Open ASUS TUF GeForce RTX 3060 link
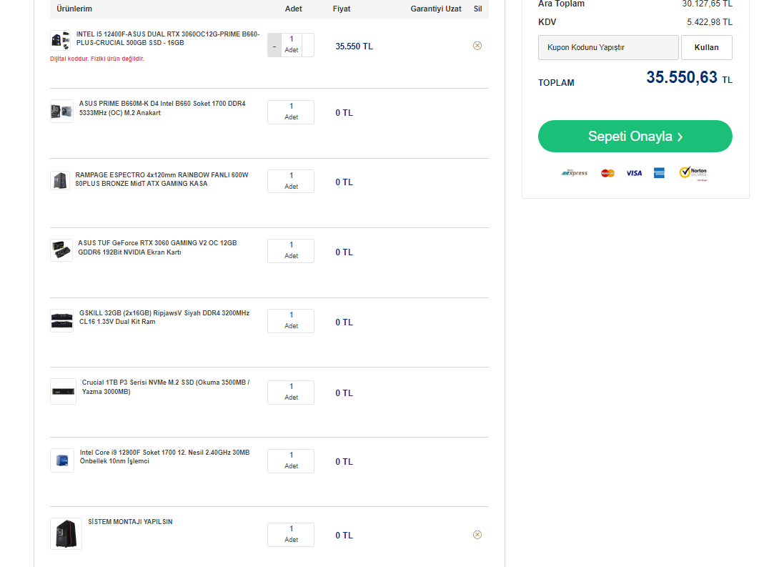The height and width of the screenshot is (567, 774). 157,247
